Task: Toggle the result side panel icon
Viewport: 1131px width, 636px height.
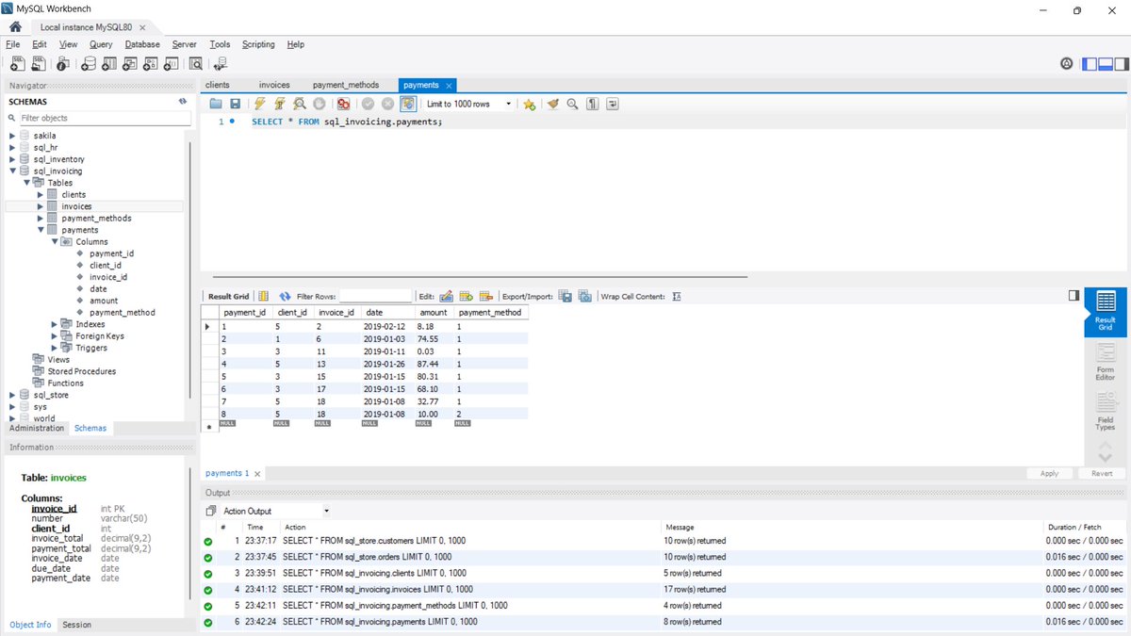Action: click(1074, 295)
